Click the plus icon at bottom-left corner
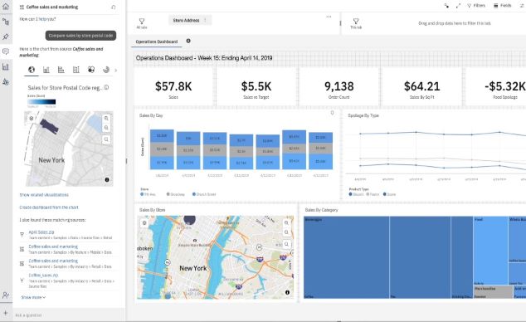Viewport: 526px width, 322px height. tap(5, 313)
